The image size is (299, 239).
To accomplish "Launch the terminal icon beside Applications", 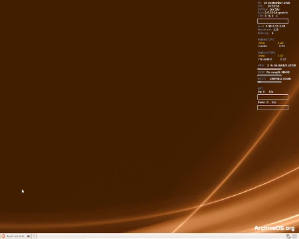I will pyautogui.click(x=29, y=236).
